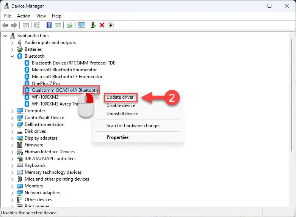This screenshot has height=217, width=296.
Task: Choose Disable device in context menu
Action: click(x=121, y=105)
